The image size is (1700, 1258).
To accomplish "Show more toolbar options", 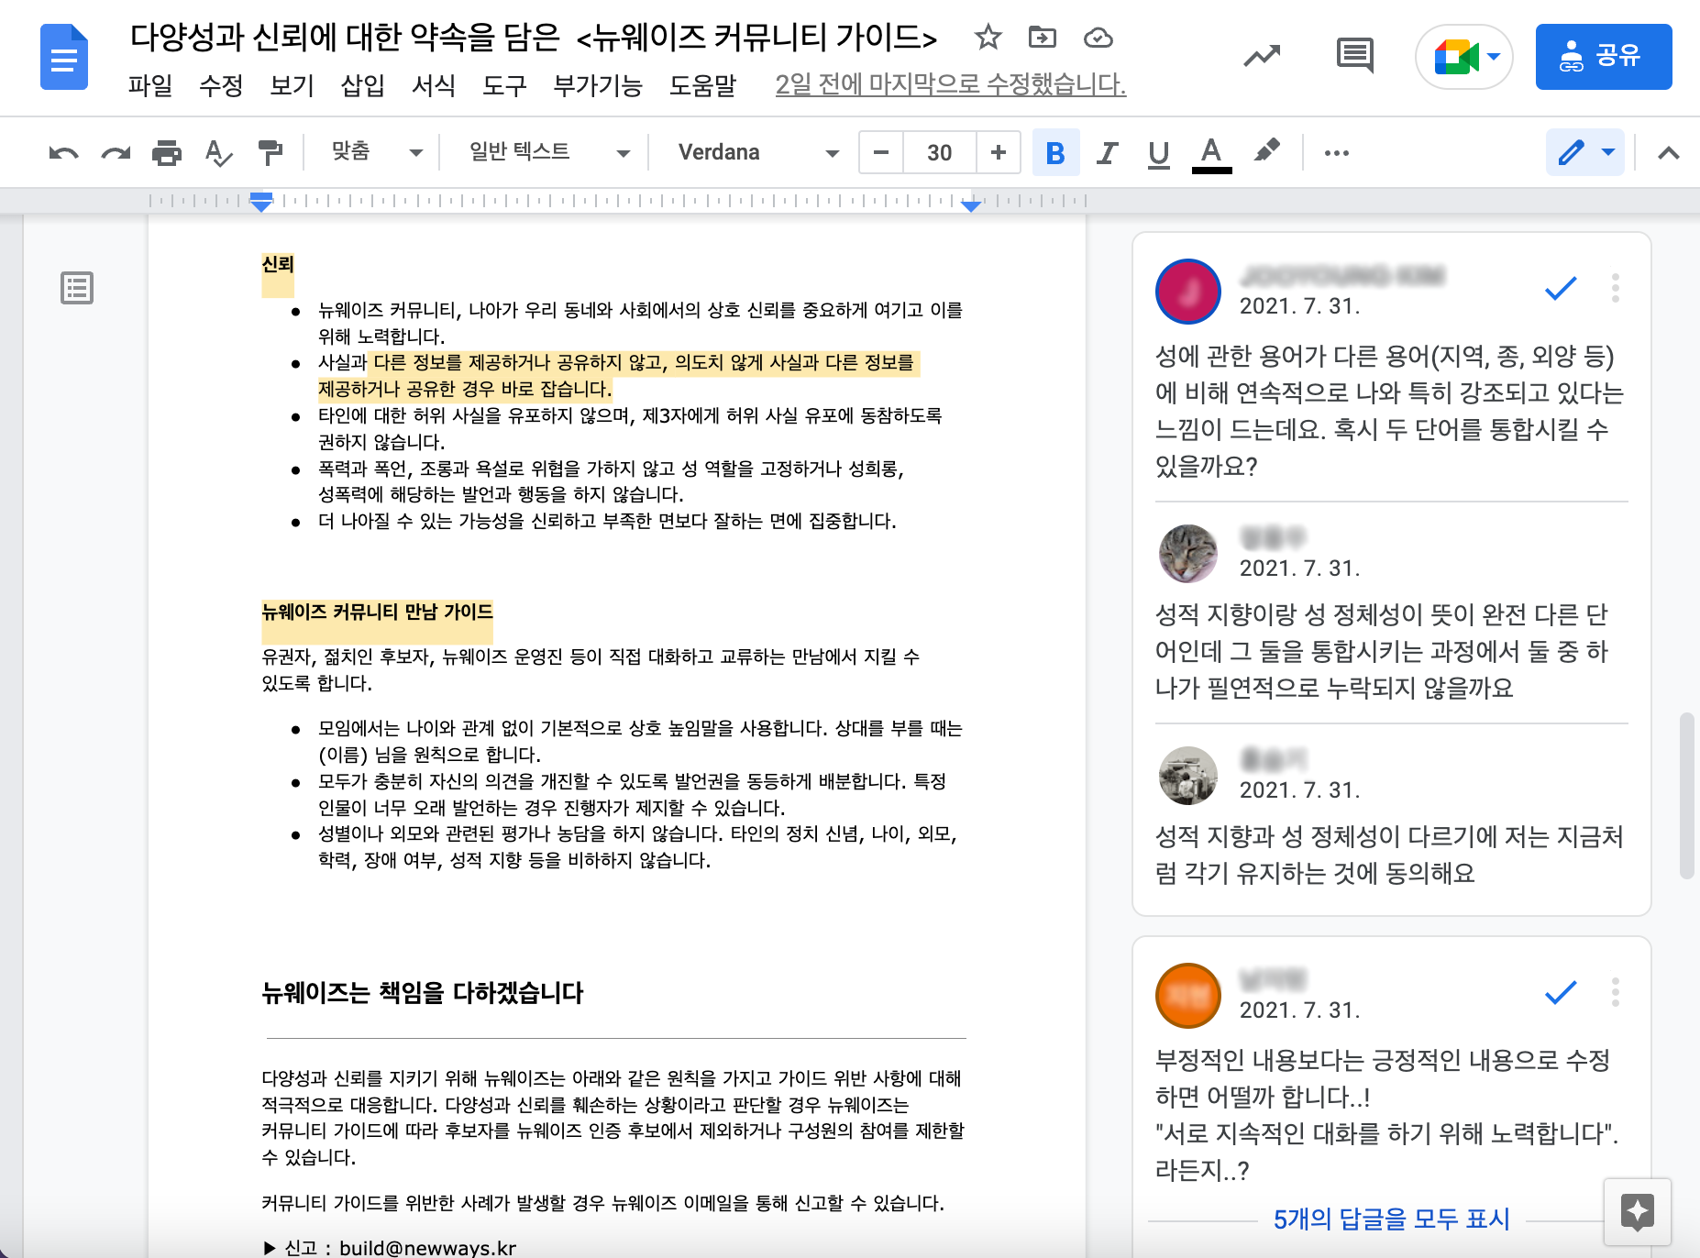I will (x=1337, y=153).
